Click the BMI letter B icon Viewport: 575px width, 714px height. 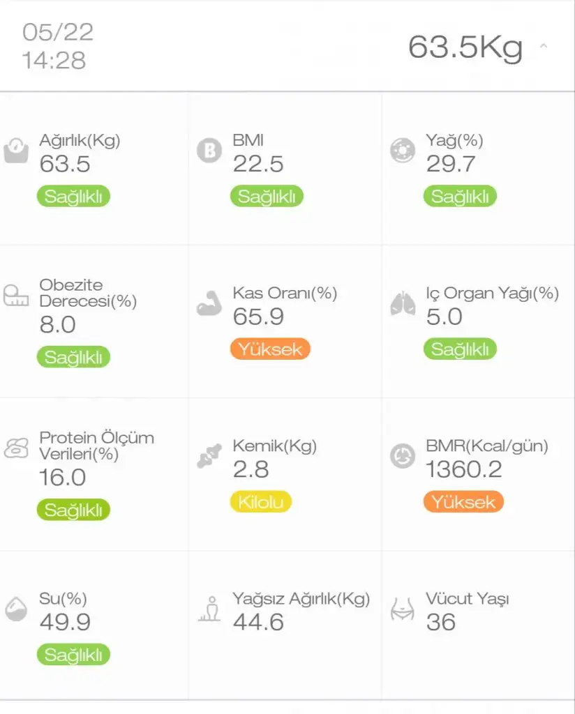coord(209,150)
